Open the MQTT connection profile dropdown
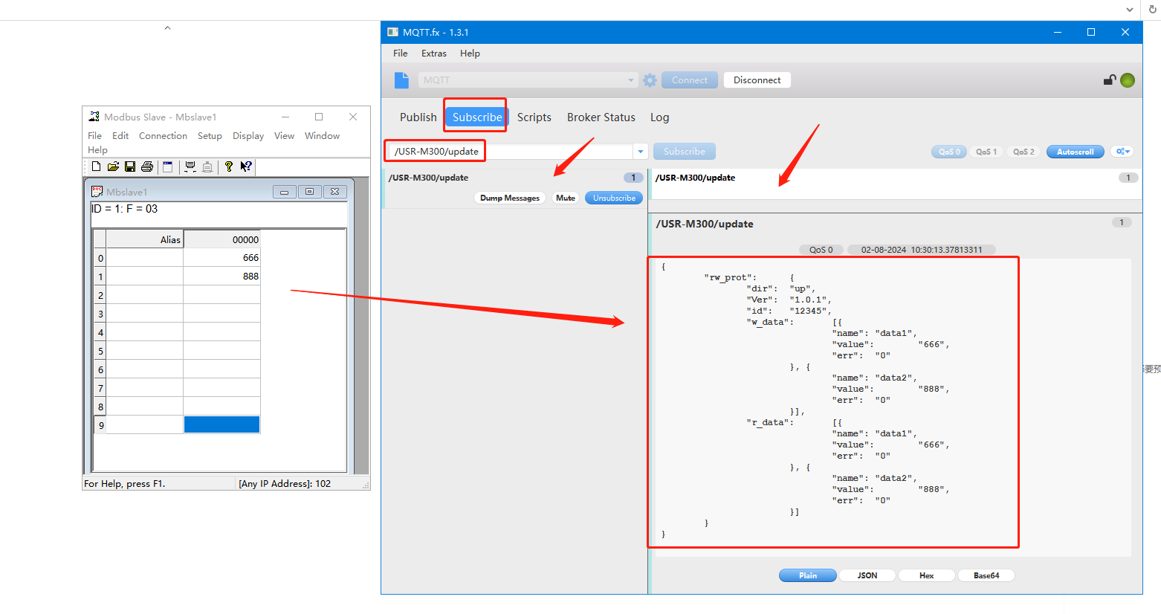 point(630,80)
